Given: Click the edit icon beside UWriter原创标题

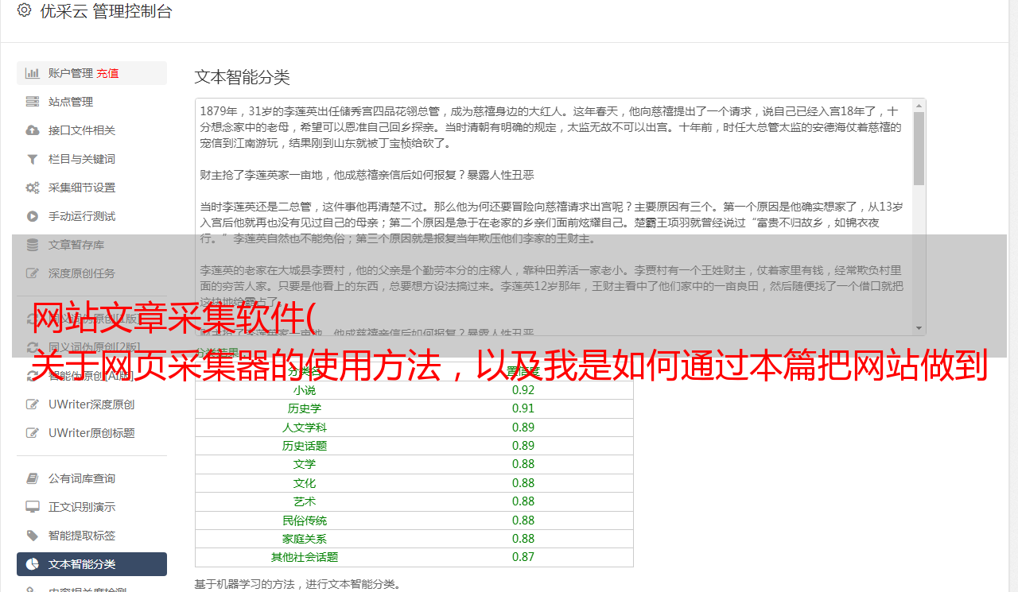Looking at the screenshot, I should coord(33,433).
